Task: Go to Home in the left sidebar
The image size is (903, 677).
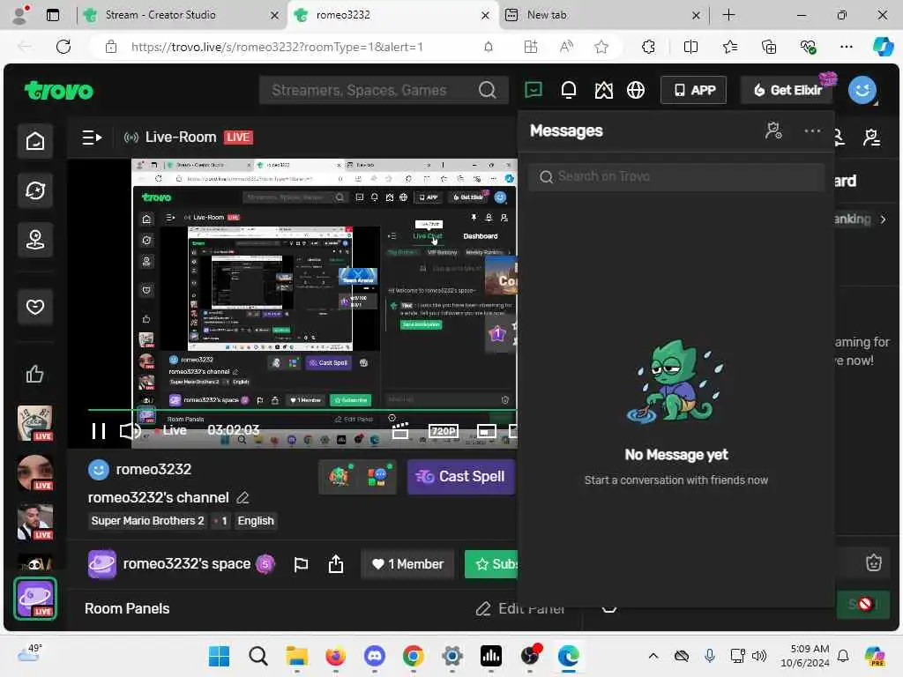Action: [35, 140]
